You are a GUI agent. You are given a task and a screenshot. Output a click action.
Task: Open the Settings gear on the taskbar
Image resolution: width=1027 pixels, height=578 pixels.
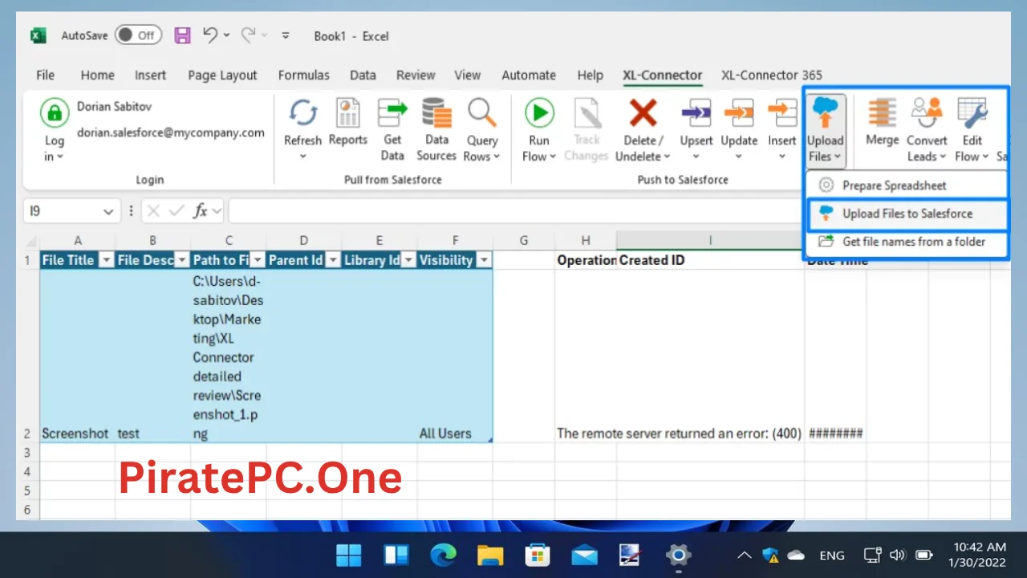678,555
